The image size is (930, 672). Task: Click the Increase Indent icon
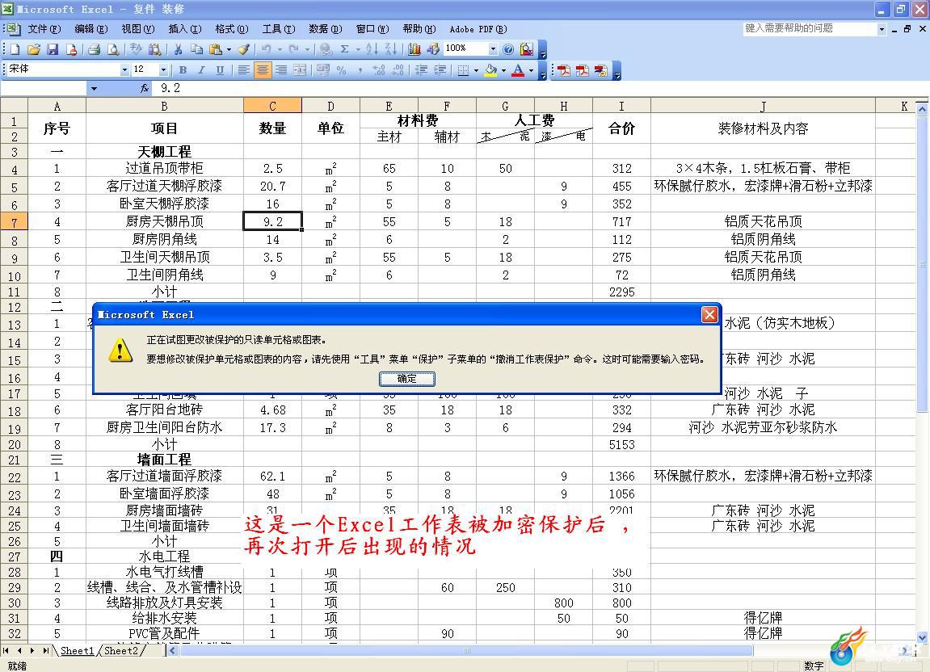pos(440,70)
